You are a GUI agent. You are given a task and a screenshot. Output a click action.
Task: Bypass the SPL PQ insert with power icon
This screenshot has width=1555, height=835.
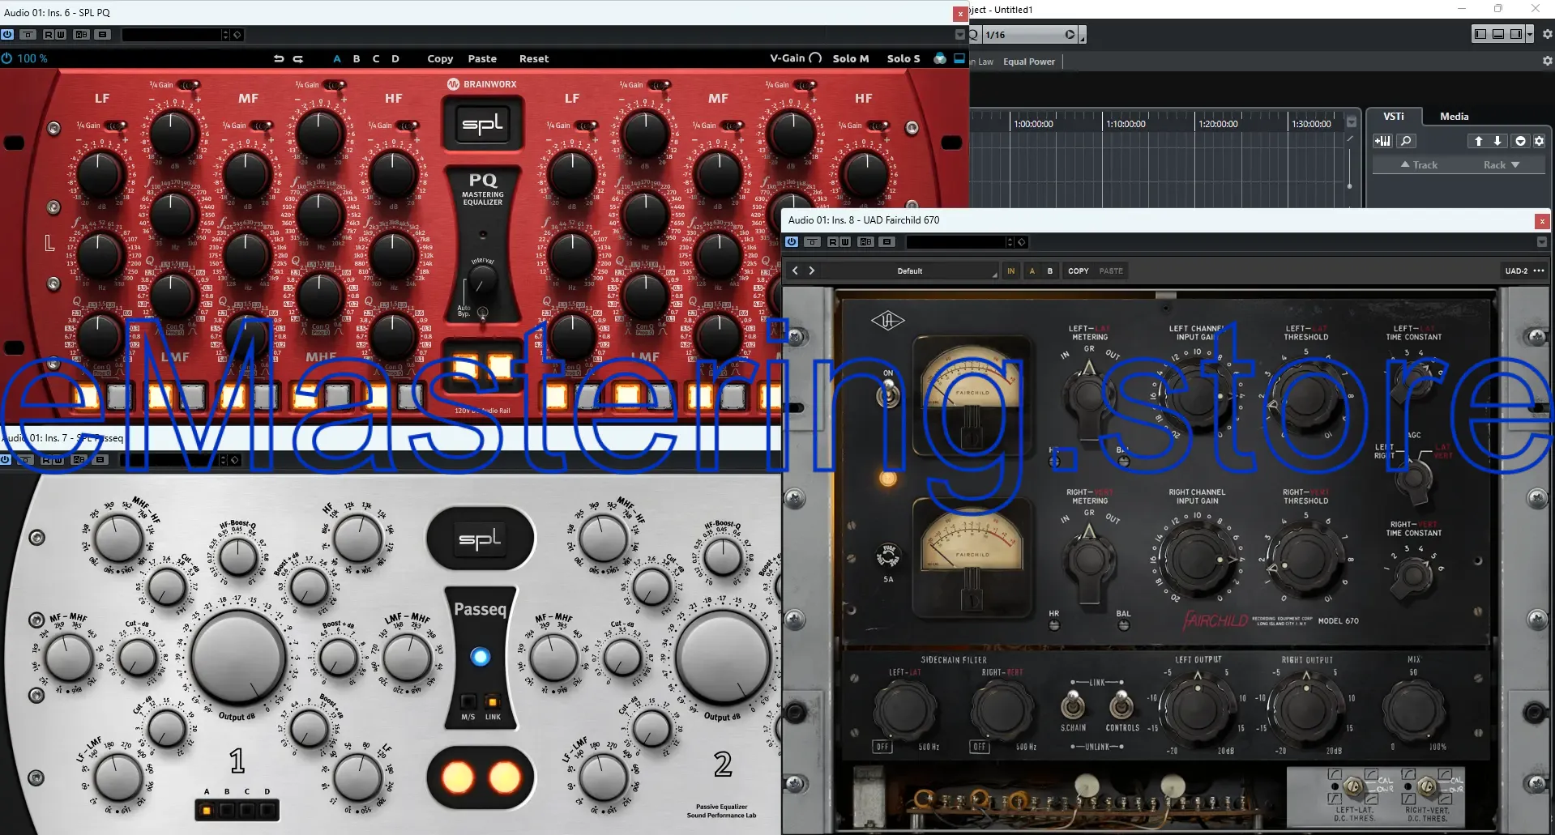pos(7,35)
